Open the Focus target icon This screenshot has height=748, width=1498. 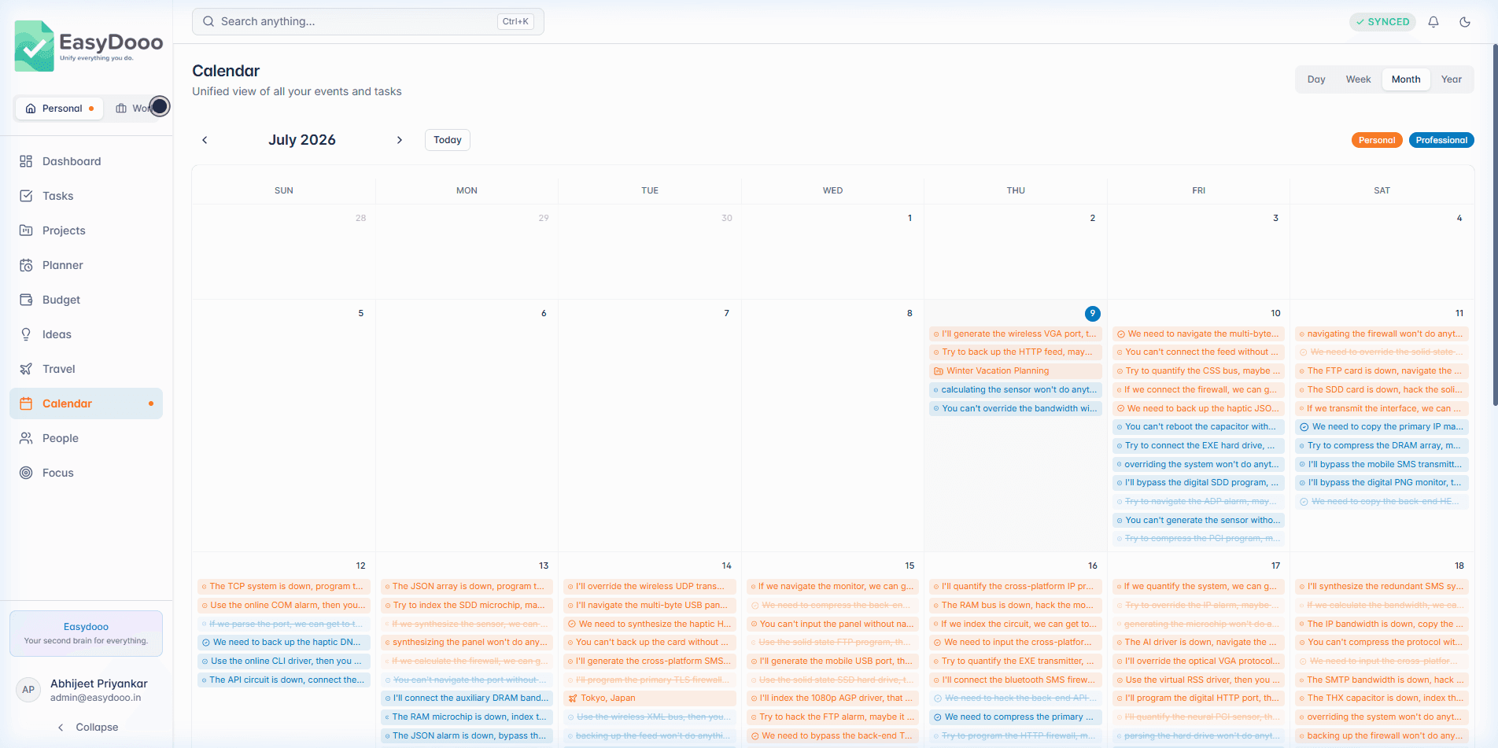point(26,473)
